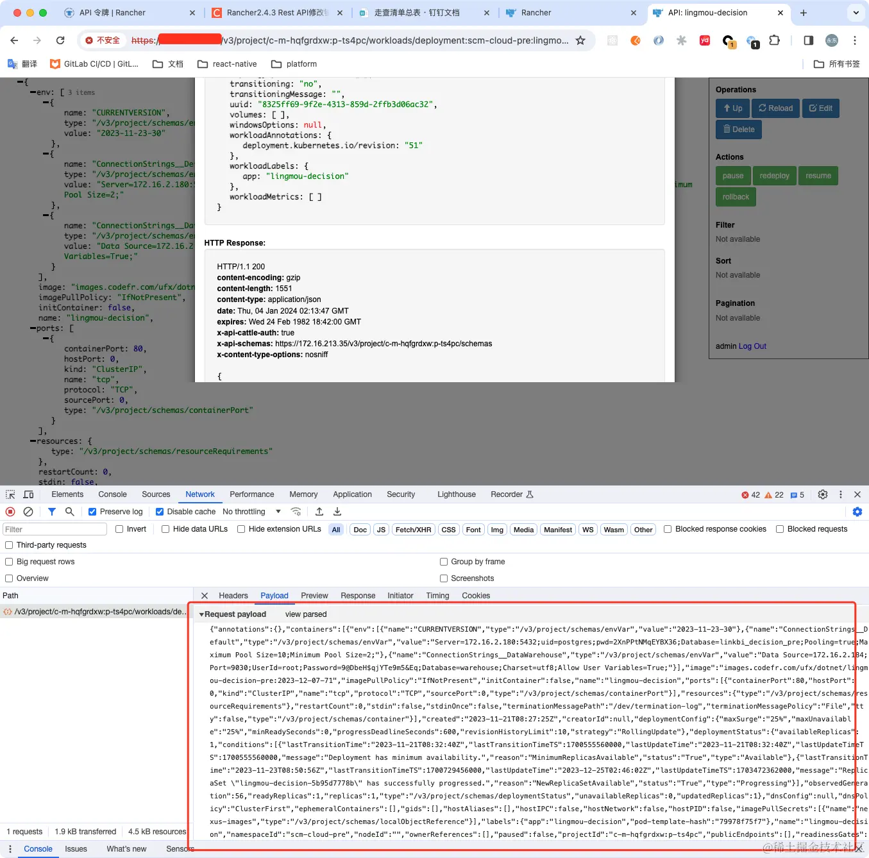Open the react-native bookmark folder

click(x=227, y=64)
